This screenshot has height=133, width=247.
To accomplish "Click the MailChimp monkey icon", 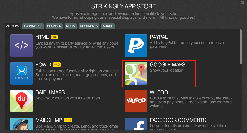I will [x=22, y=123].
